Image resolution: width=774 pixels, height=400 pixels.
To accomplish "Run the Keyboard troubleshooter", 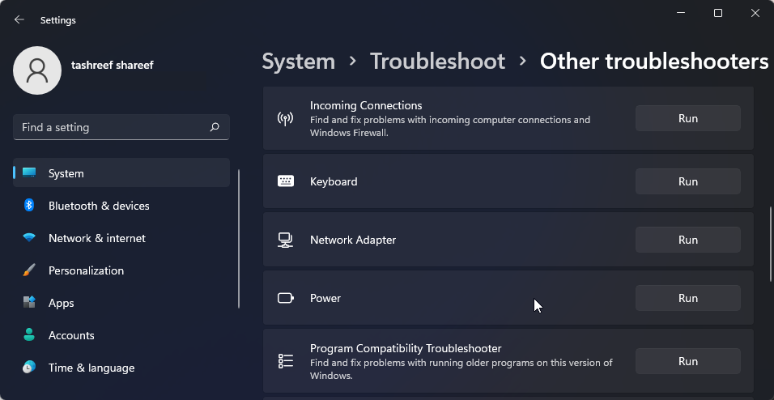I will tap(687, 181).
